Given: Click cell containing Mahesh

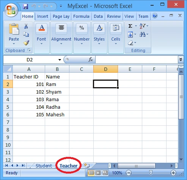Looking at the screenshot, I should pyautogui.click(x=57, y=114).
